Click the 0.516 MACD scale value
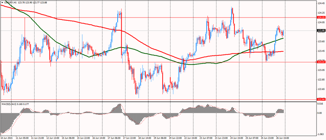 tap(321, 104)
